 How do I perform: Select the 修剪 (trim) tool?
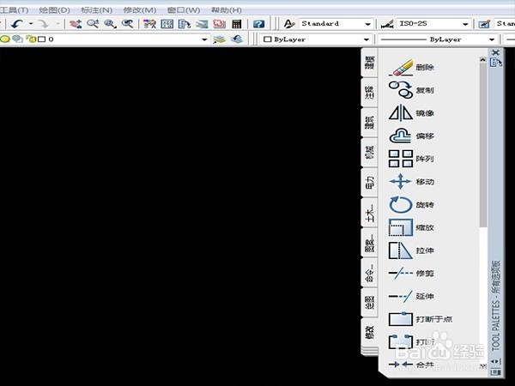point(411,273)
